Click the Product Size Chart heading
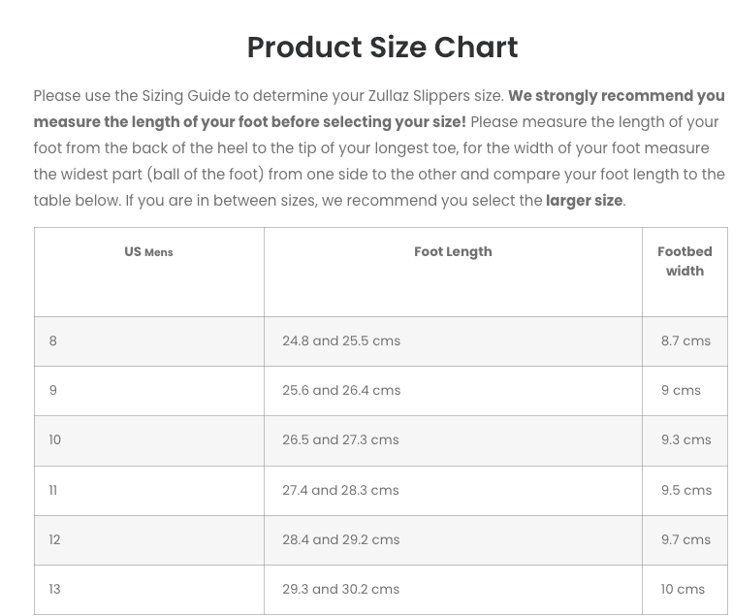Screen dimensions: 733x616 click(382, 48)
